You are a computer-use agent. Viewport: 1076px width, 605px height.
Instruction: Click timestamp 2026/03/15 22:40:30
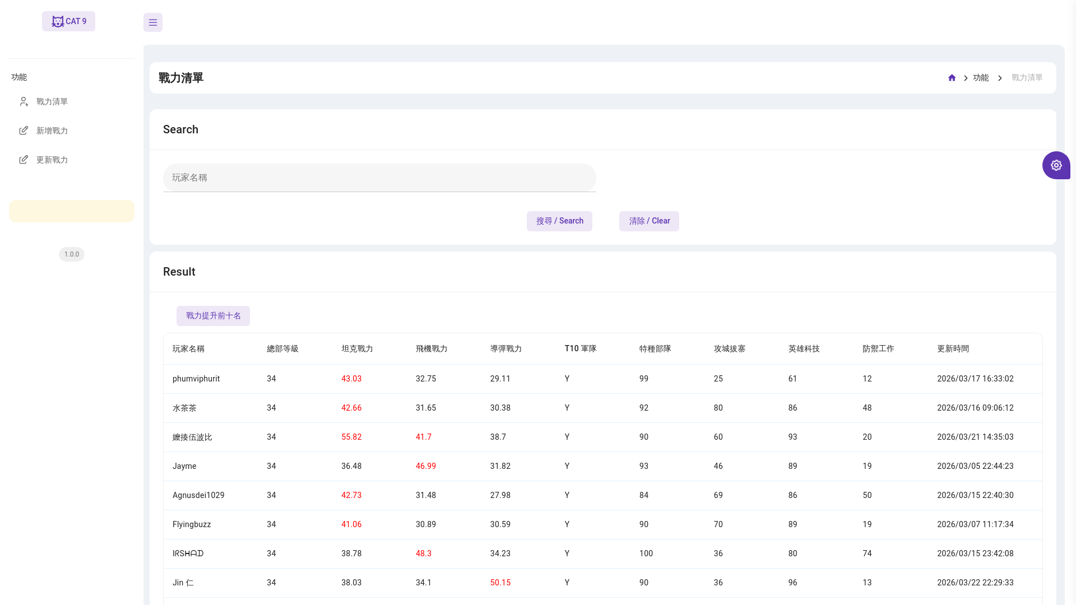pyautogui.click(x=975, y=496)
